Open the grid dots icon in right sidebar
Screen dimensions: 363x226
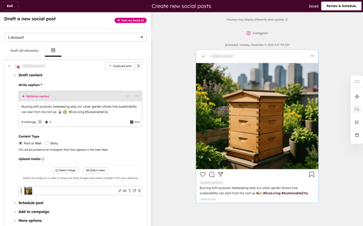coord(357,82)
